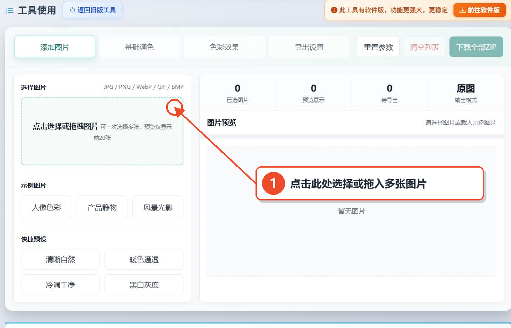The width and height of the screenshot is (511, 328).
Task: Click the 示例图片 section label
Action: click(34, 185)
